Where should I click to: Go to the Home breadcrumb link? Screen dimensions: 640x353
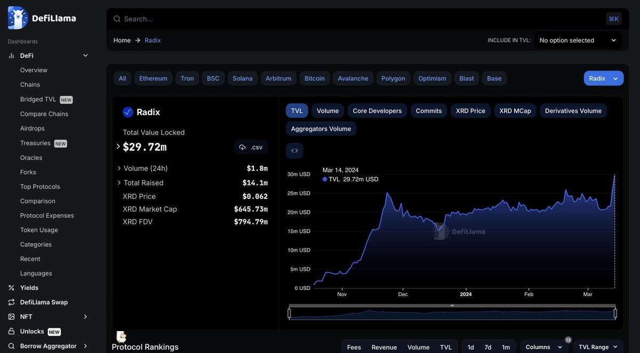122,41
